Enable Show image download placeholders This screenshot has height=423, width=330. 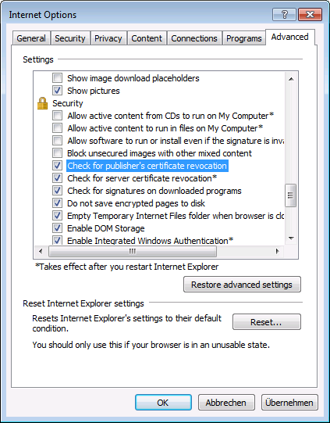(57, 78)
